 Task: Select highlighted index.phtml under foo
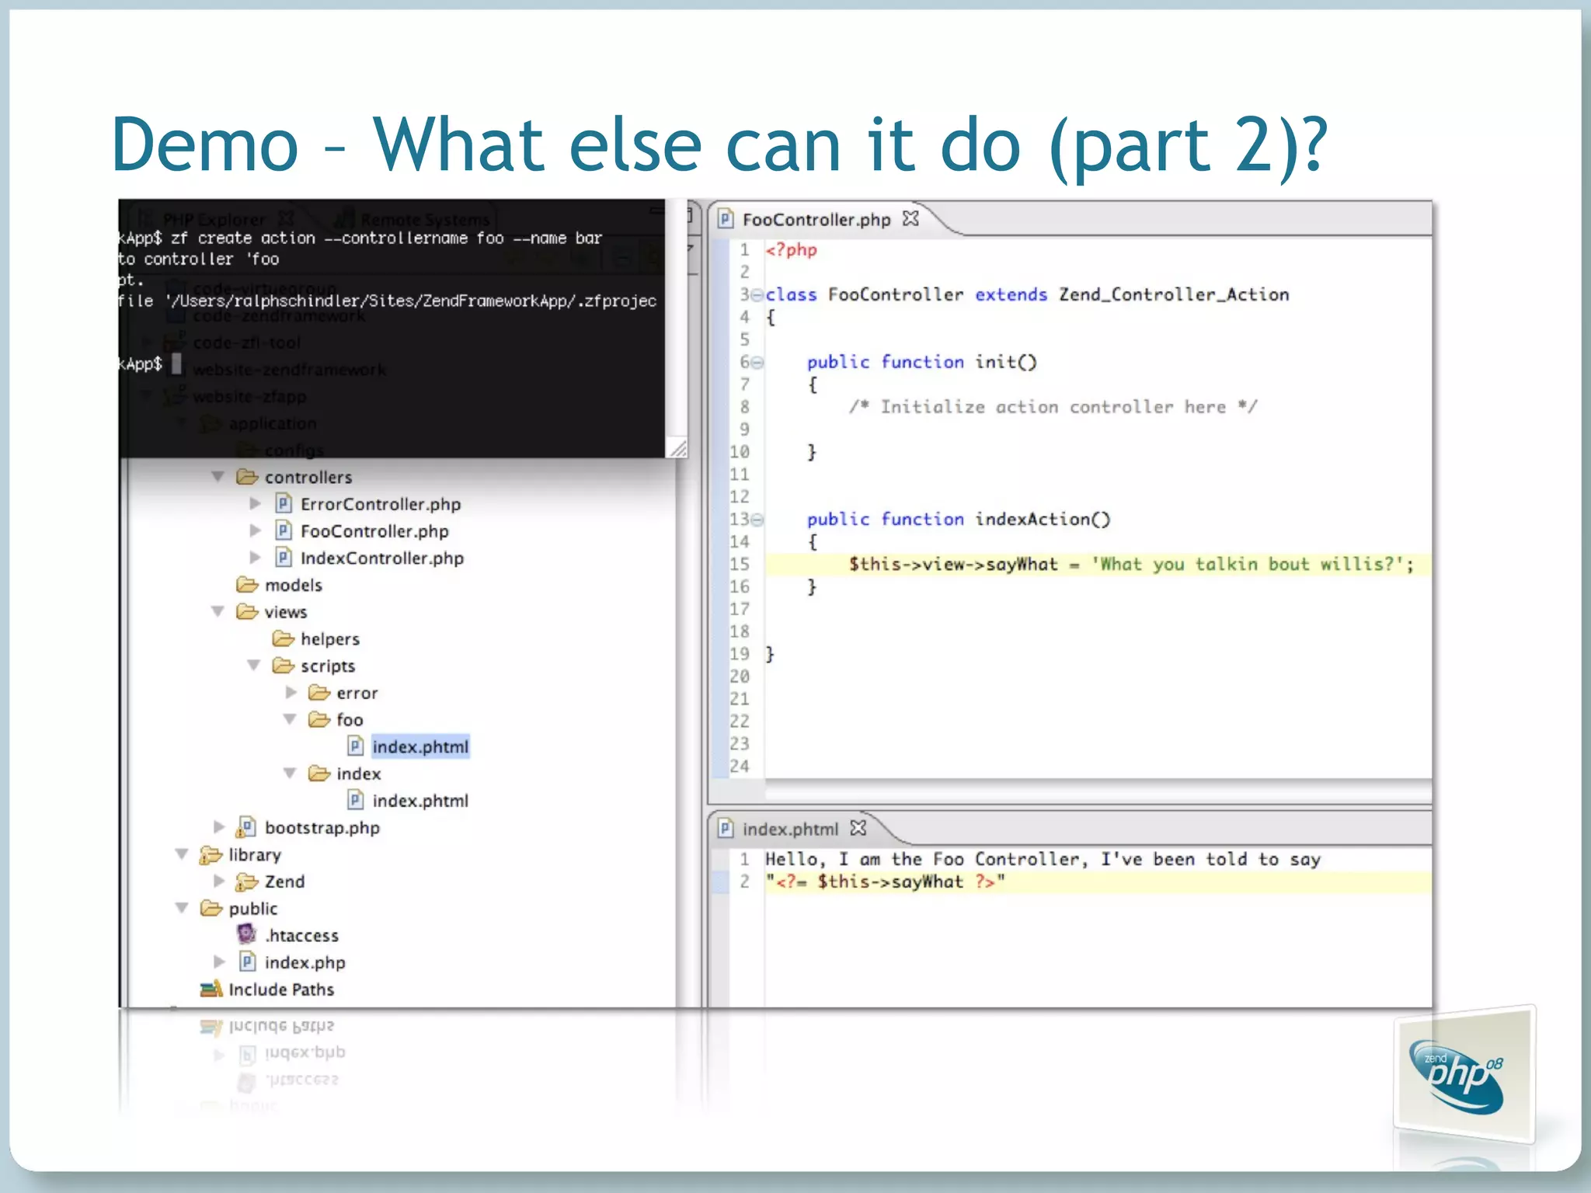pos(420,746)
